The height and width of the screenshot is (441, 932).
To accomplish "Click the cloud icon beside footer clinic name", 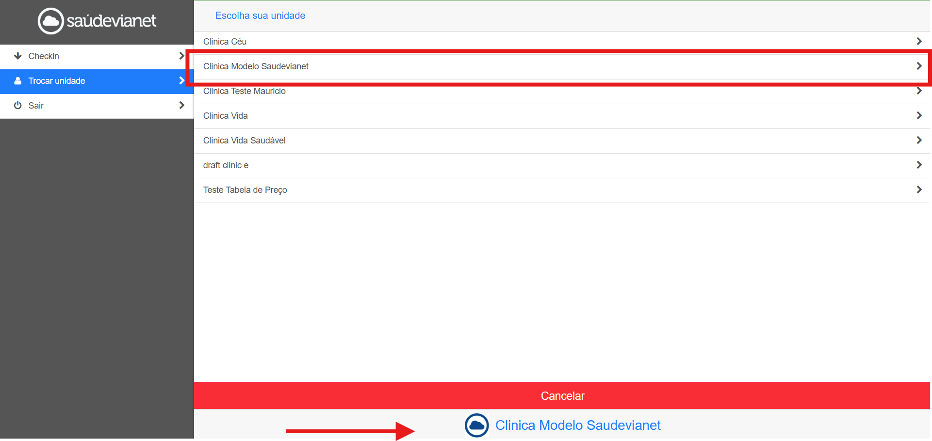I will click(x=477, y=425).
